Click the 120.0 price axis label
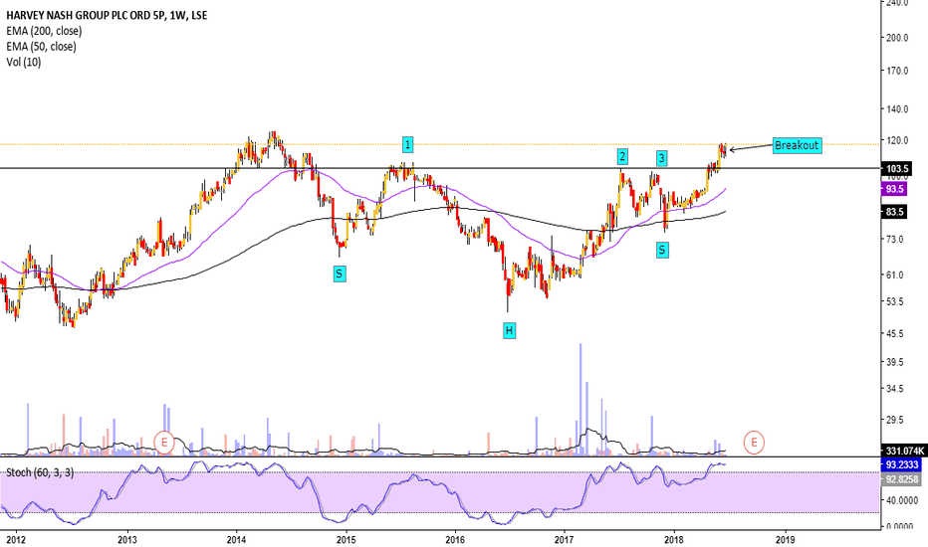Viewport: 928px width, 547px height. (896, 140)
